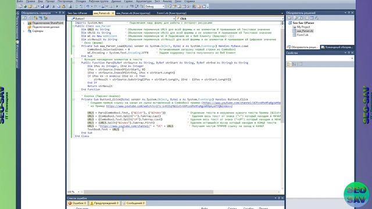The width and height of the screenshot is (372, 209).
Task: Open the Отладка menu
Action: pyautogui.click(x=81, y=1)
